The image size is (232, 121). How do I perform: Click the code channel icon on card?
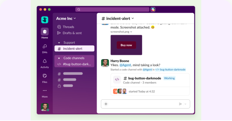pos(117,80)
